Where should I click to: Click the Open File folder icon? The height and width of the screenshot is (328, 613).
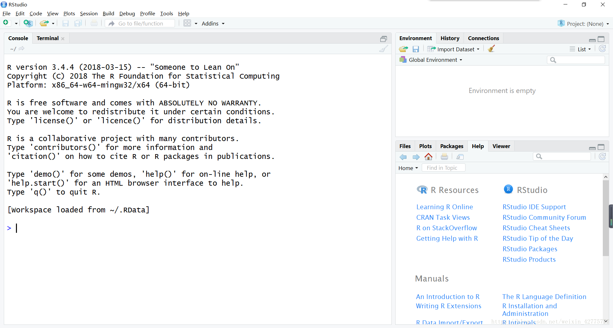pos(44,23)
